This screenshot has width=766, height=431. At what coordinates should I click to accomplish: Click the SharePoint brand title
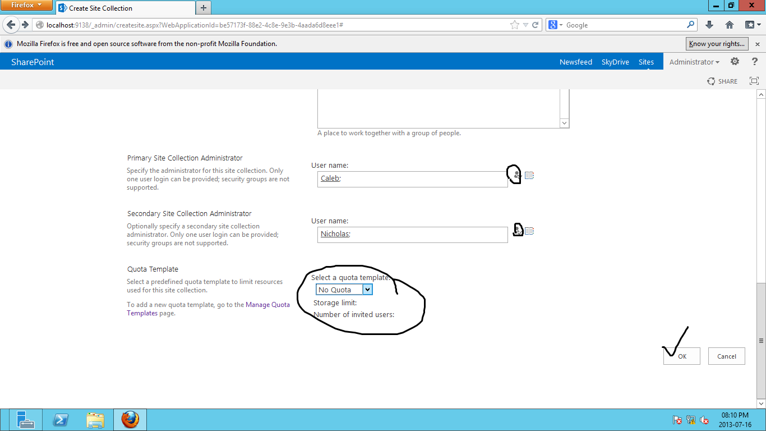click(x=33, y=62)
